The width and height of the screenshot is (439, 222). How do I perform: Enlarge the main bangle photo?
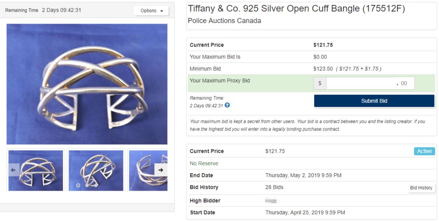point(87,84)
